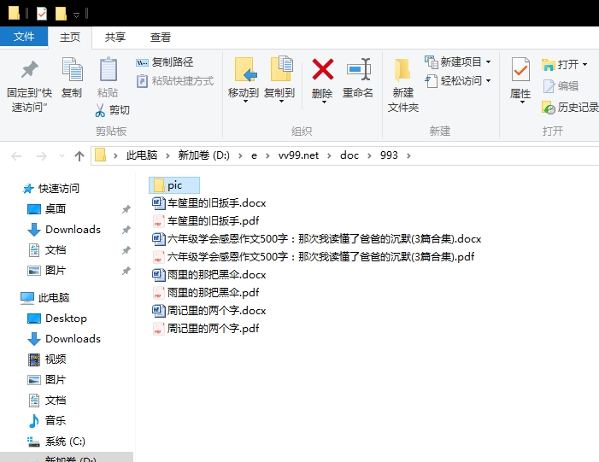Image resolution: width=599 pixels, height=462 pixels.
Task: Open 视频 in the sidebar
Action: tap(47, 360)
